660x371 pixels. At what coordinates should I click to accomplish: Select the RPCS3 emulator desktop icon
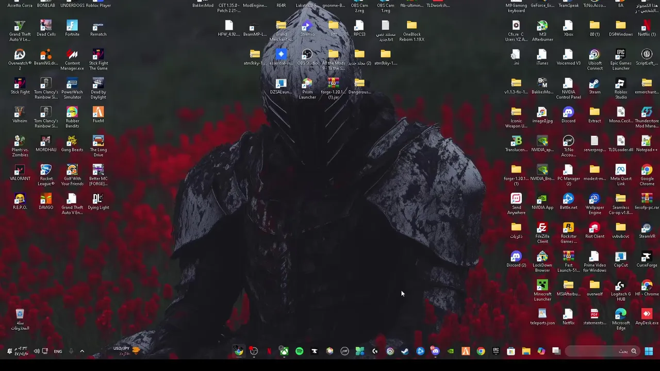pos(359,28)
